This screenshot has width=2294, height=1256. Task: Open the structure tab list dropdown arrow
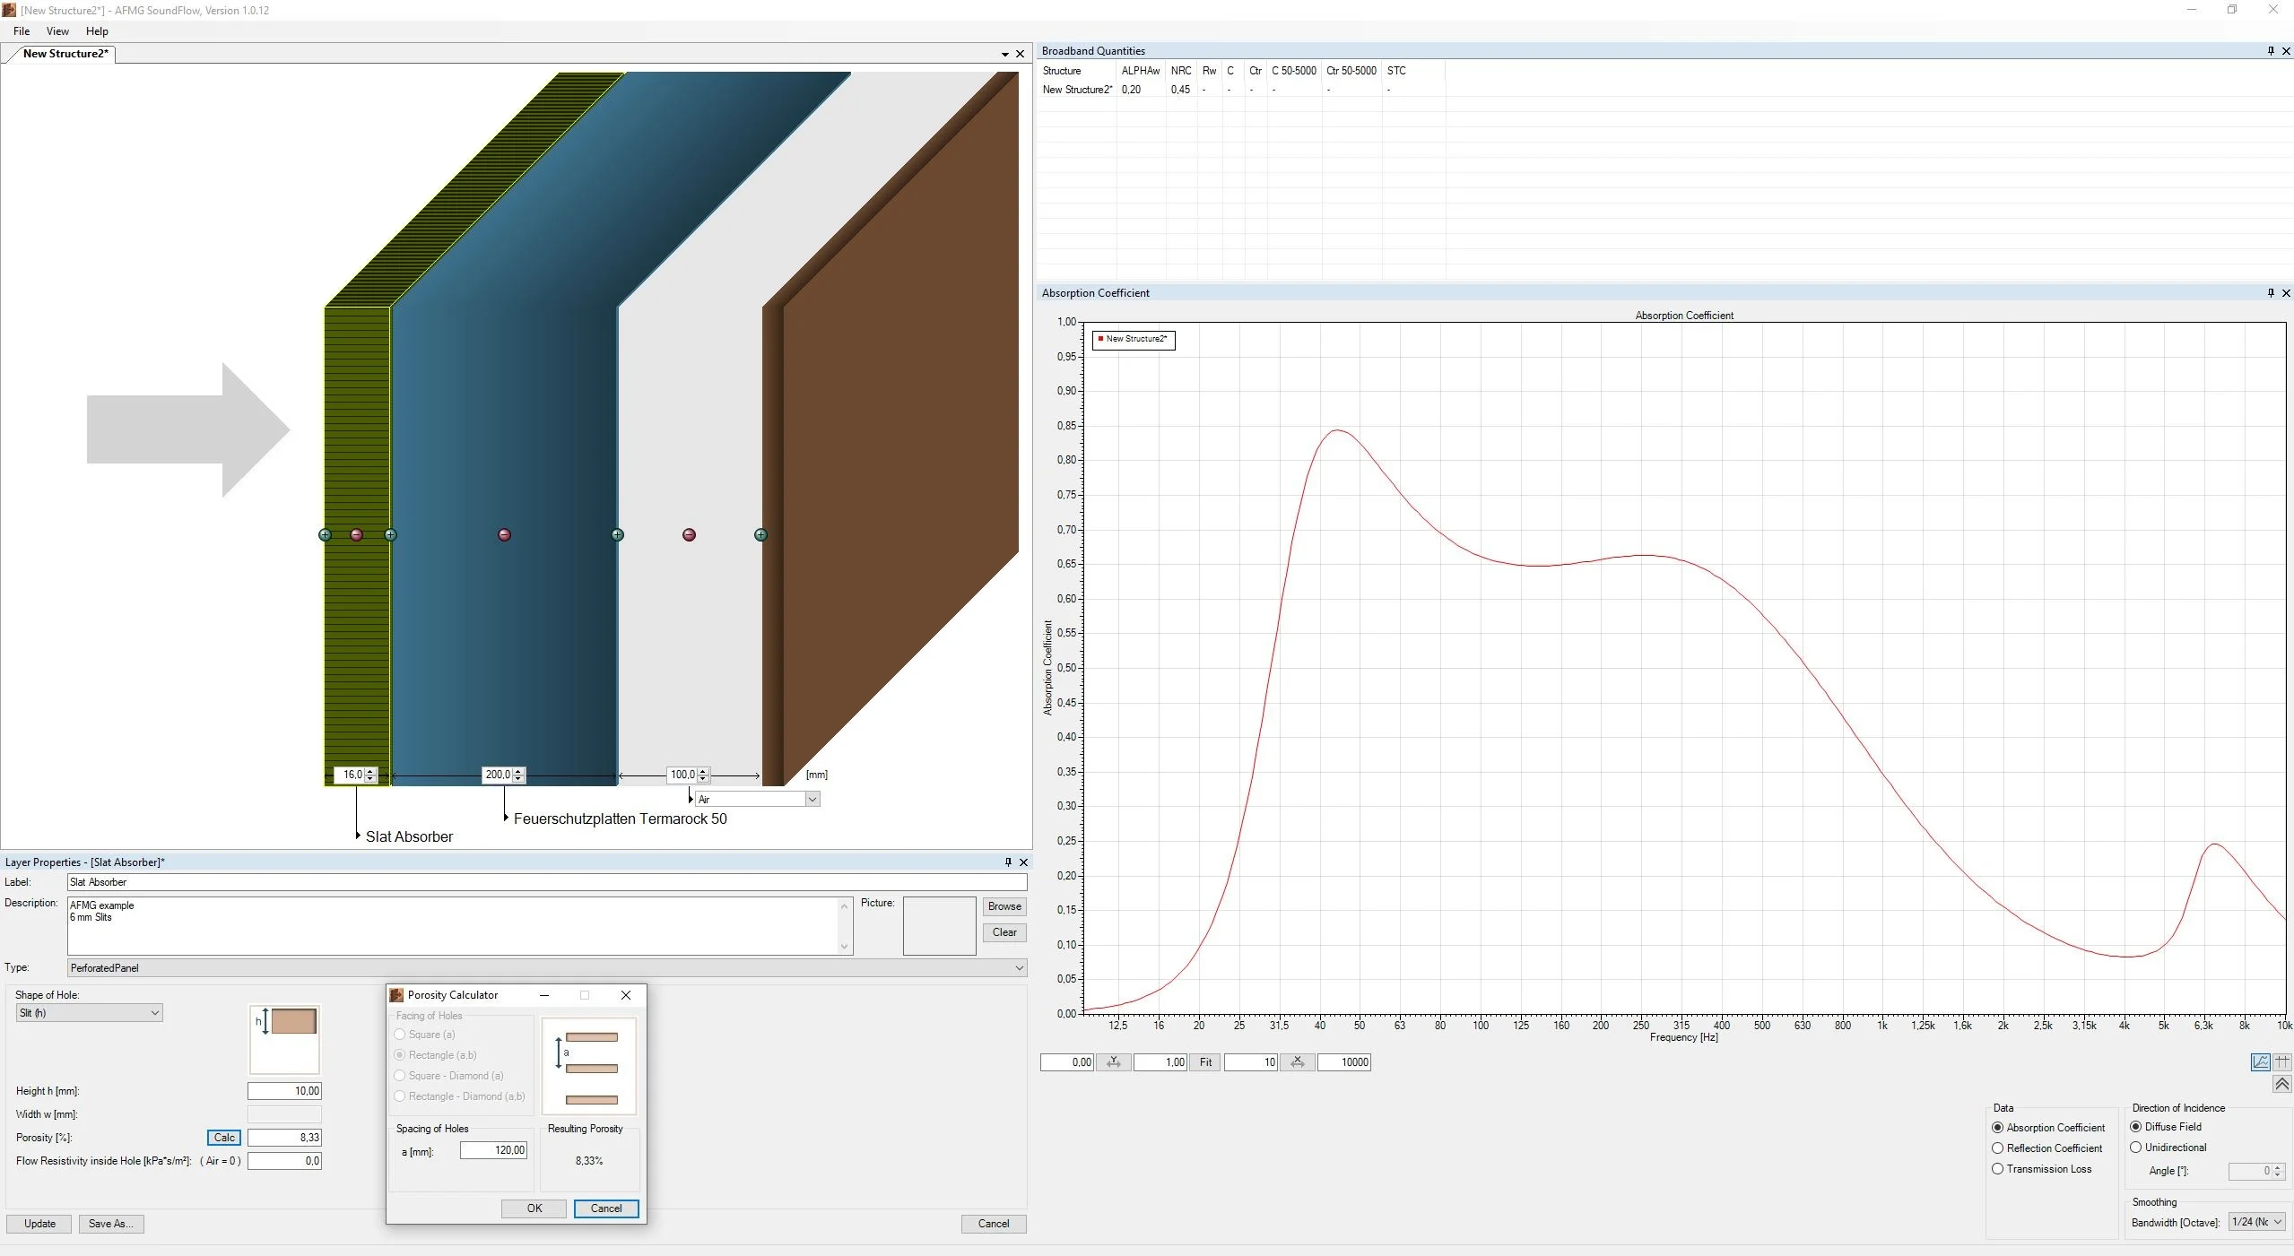point(1005,55)
